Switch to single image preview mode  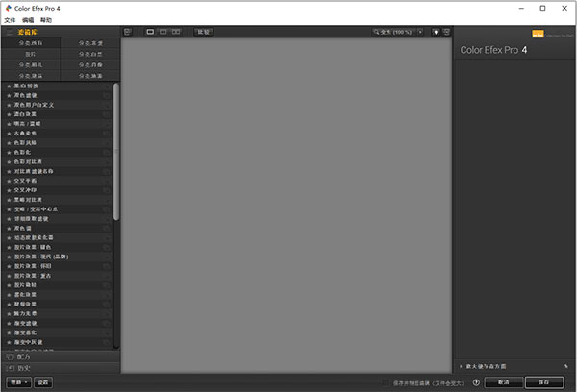point(150,32)
